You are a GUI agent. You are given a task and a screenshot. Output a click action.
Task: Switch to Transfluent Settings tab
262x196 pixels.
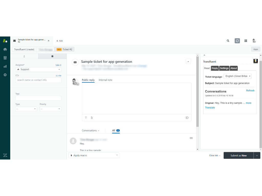[224, 68]
